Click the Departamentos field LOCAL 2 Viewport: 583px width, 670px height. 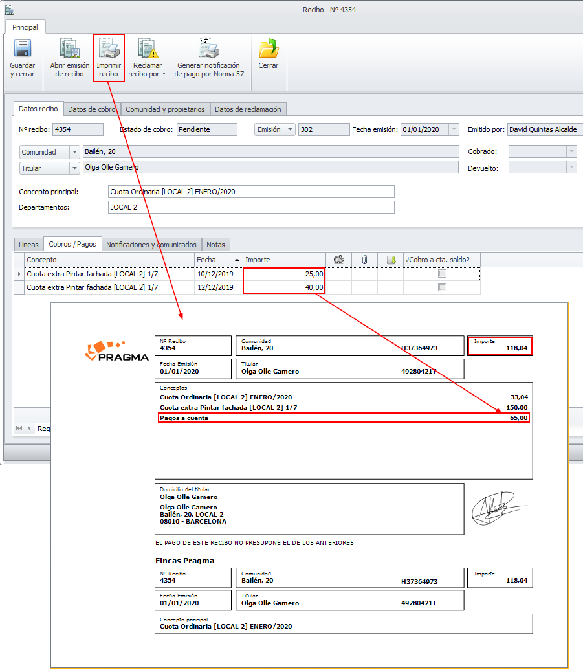point(251,207)
